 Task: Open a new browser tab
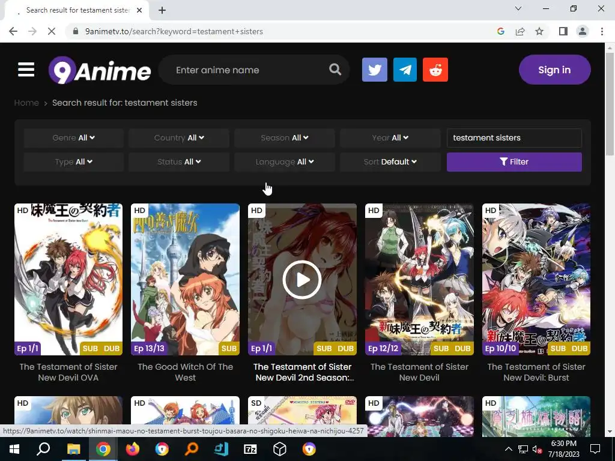pos(162,11)
